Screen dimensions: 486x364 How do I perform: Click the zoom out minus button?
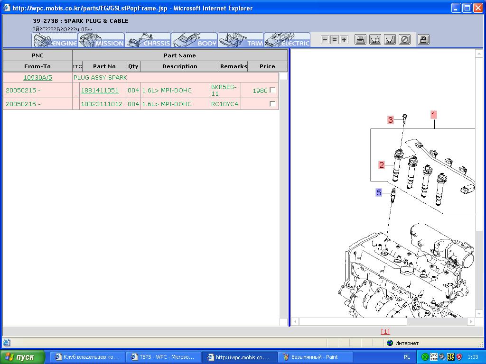(325, 40)
